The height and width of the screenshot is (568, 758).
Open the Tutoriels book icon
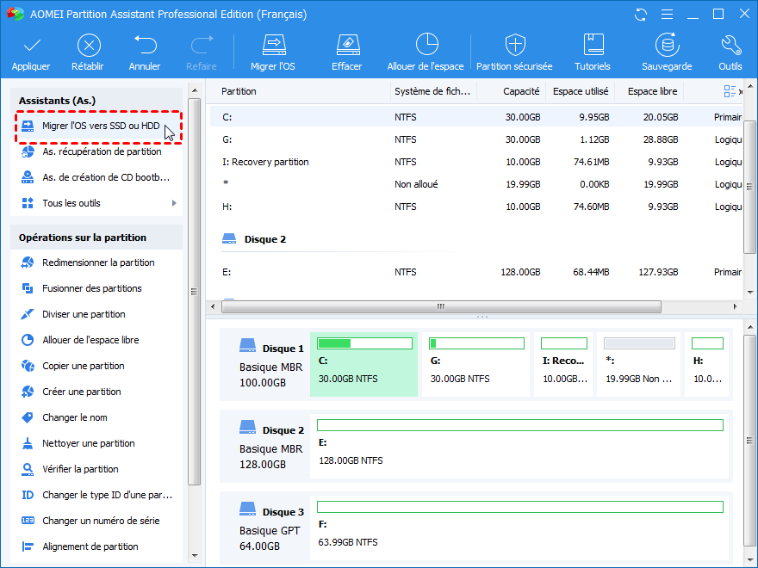pyautogui.click(x=593, y=46)
